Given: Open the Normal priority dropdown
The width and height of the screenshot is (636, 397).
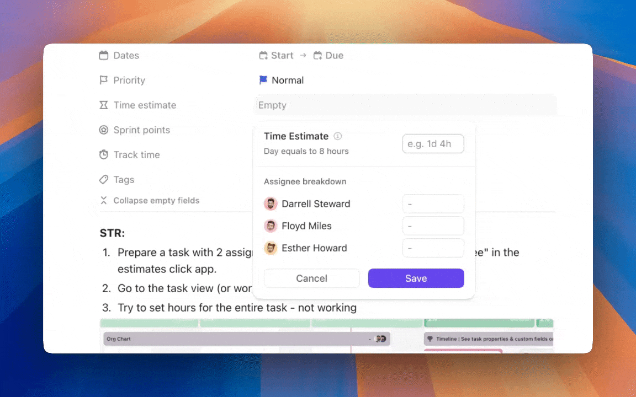Looking at the screenshot, I should (282, 81).
